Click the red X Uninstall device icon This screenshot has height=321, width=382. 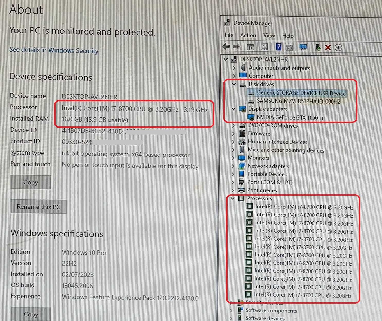(x=328, y=47)
